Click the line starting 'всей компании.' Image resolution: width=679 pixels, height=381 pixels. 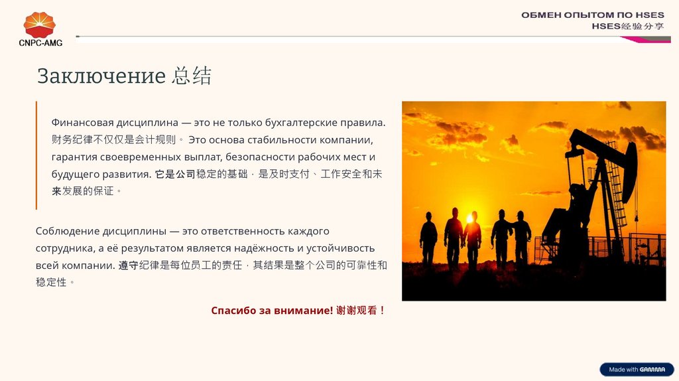(212, 266)
